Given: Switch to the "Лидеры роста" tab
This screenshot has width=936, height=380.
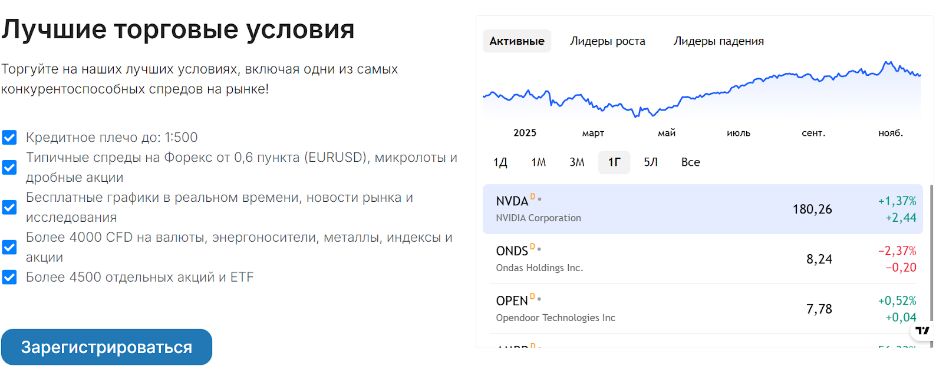Looking at the screenshot, I should tap(607, 41).
